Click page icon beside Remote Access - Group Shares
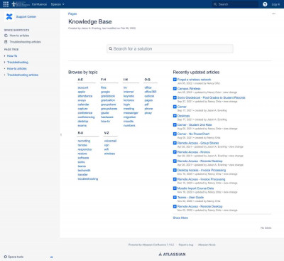 175,143
